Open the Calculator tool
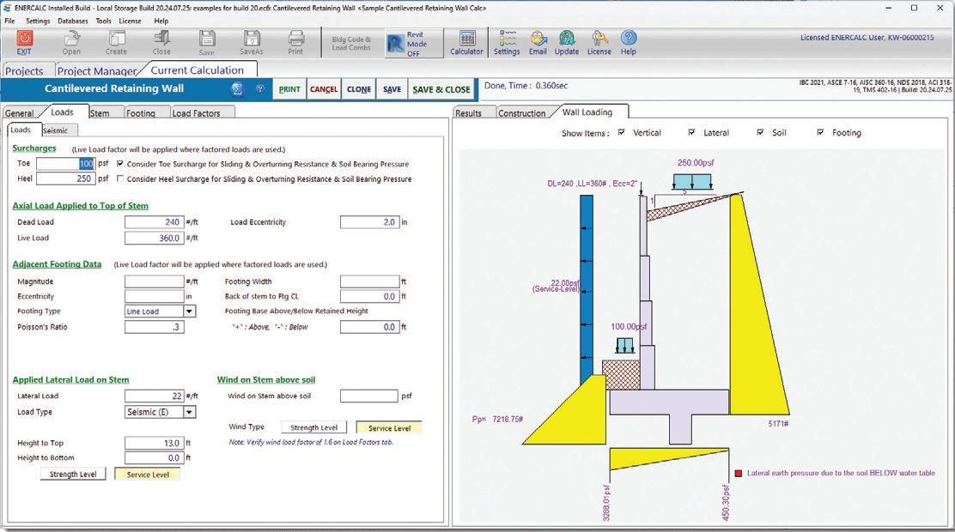 (x=466, y=43)
